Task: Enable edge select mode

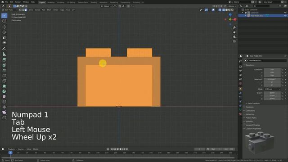Action: [23, 10]
